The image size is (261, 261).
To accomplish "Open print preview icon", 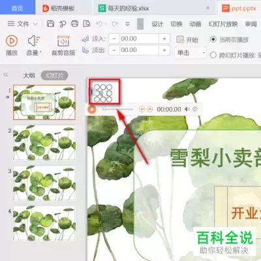I will coord(87,23).
